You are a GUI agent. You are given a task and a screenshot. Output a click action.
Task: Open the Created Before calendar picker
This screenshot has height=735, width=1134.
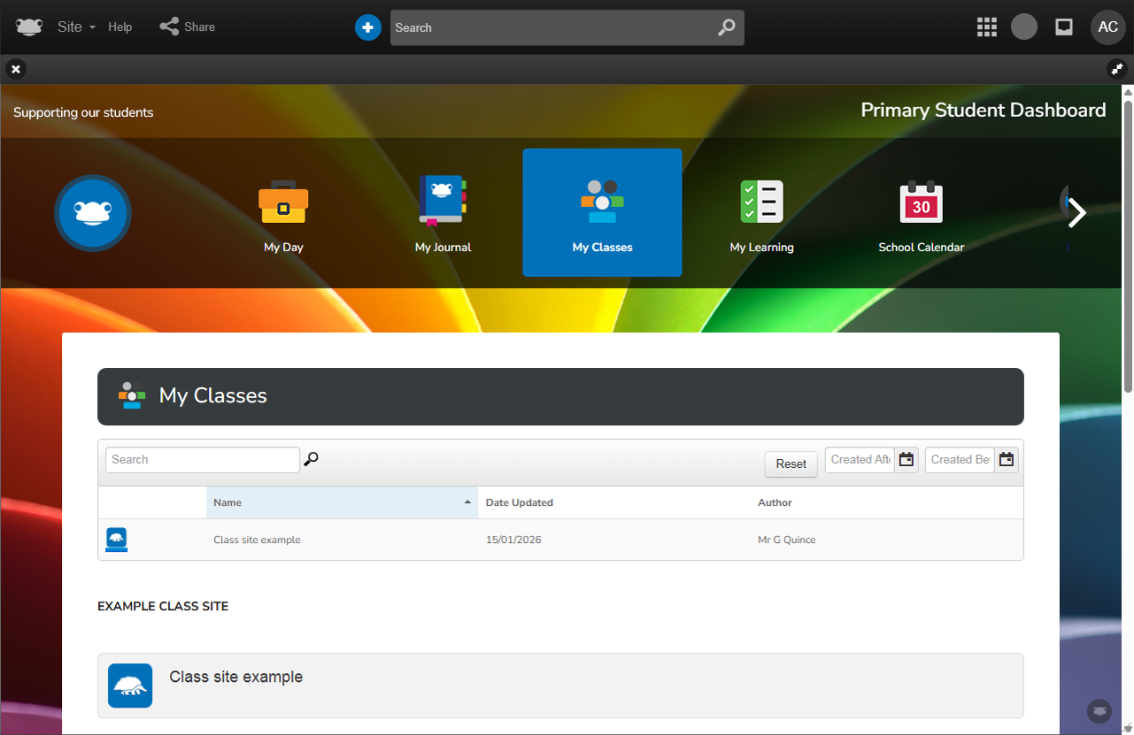[x=1006, y=460]
